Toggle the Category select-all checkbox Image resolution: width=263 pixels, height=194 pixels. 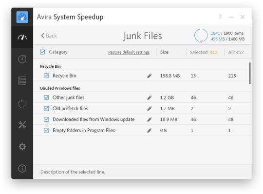pyautogui.click(x=42, y=52)
